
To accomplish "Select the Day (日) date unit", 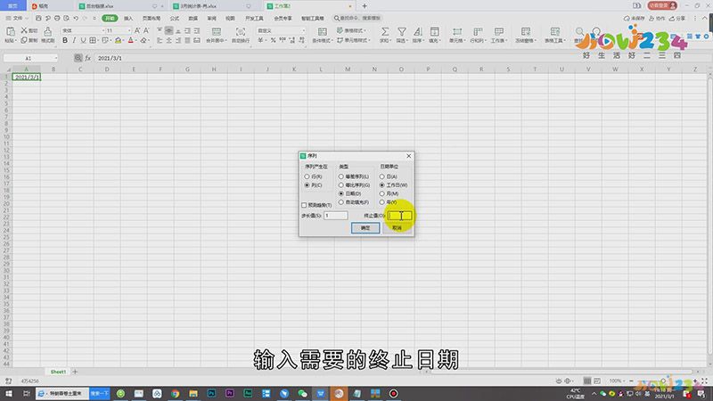I will pos(382,176).
